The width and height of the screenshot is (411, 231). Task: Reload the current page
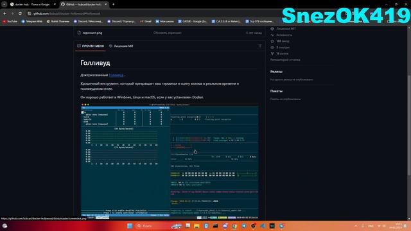(20, 13)
